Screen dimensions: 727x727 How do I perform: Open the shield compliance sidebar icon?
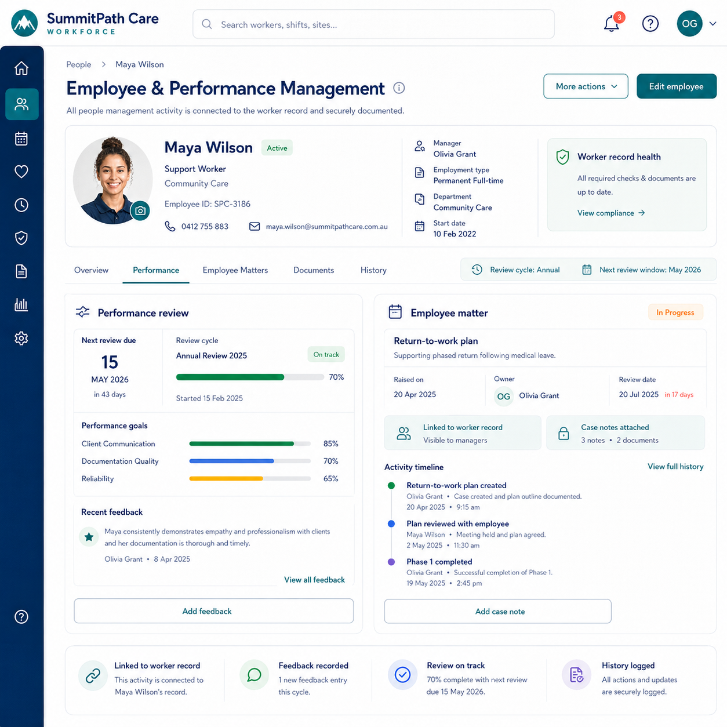(21, 238)
